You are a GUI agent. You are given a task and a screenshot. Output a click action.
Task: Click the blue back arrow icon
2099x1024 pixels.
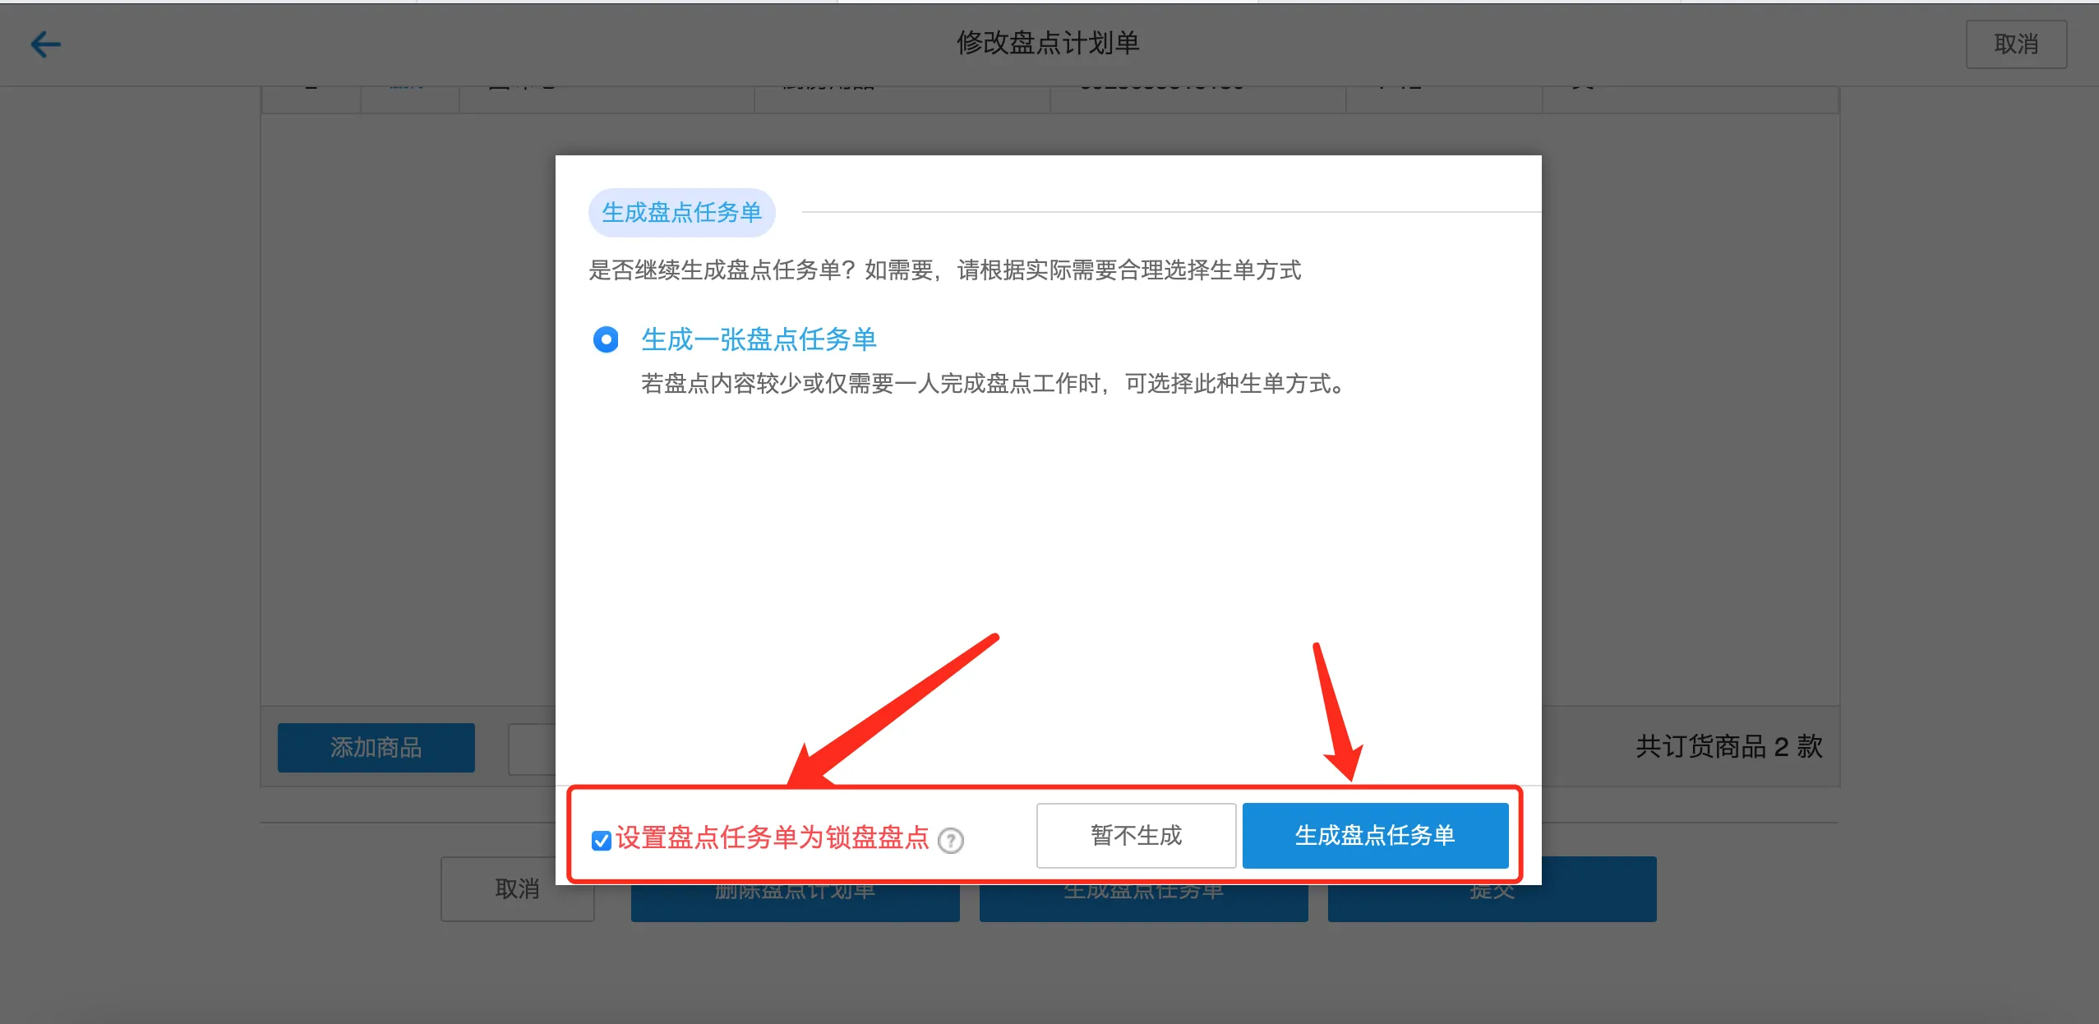click(x=46, y=44)
